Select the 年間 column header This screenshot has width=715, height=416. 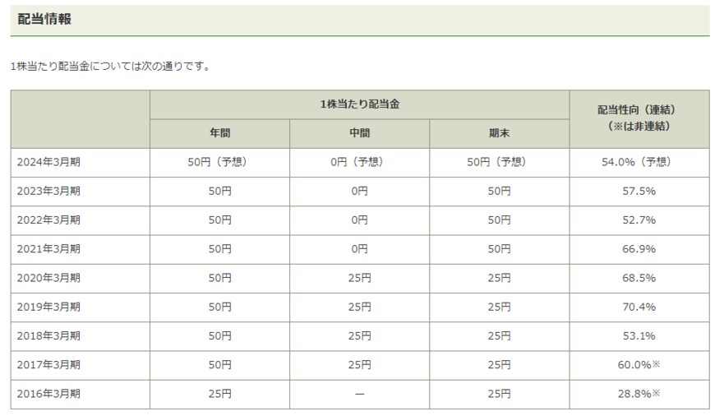coord(219,133)
